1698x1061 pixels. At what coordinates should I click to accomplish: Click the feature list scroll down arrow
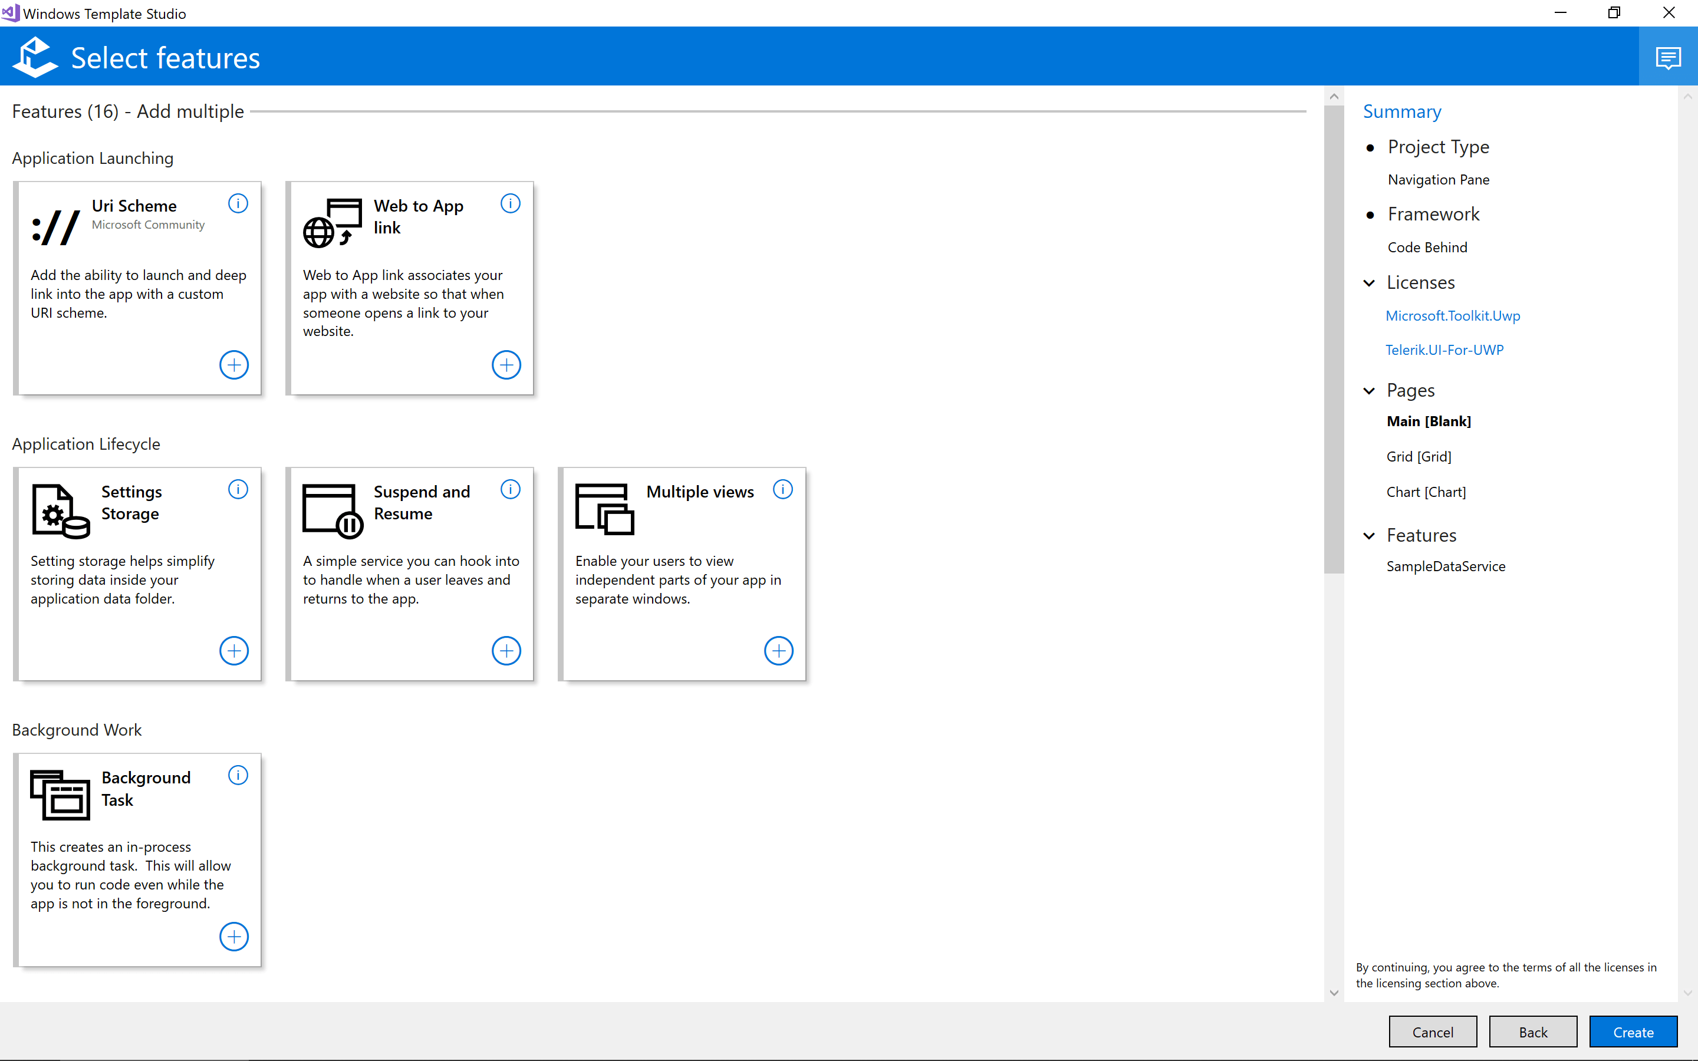click(1334, 992)
